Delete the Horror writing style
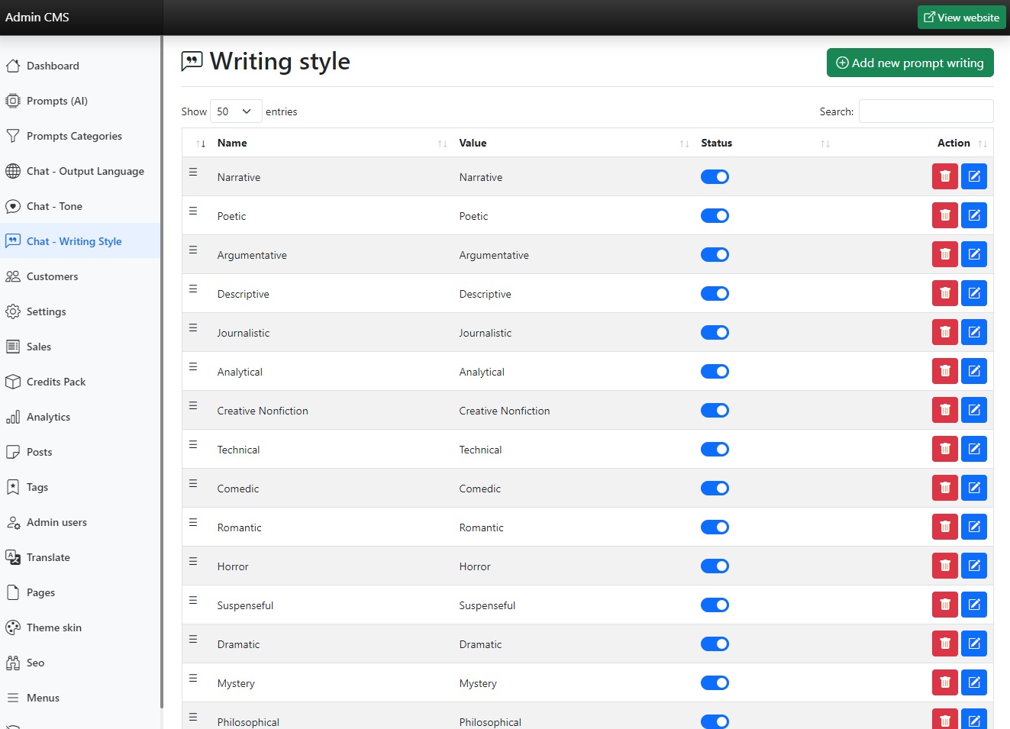1010x729 pixels. pyautogui.click(x=944, y=566)
